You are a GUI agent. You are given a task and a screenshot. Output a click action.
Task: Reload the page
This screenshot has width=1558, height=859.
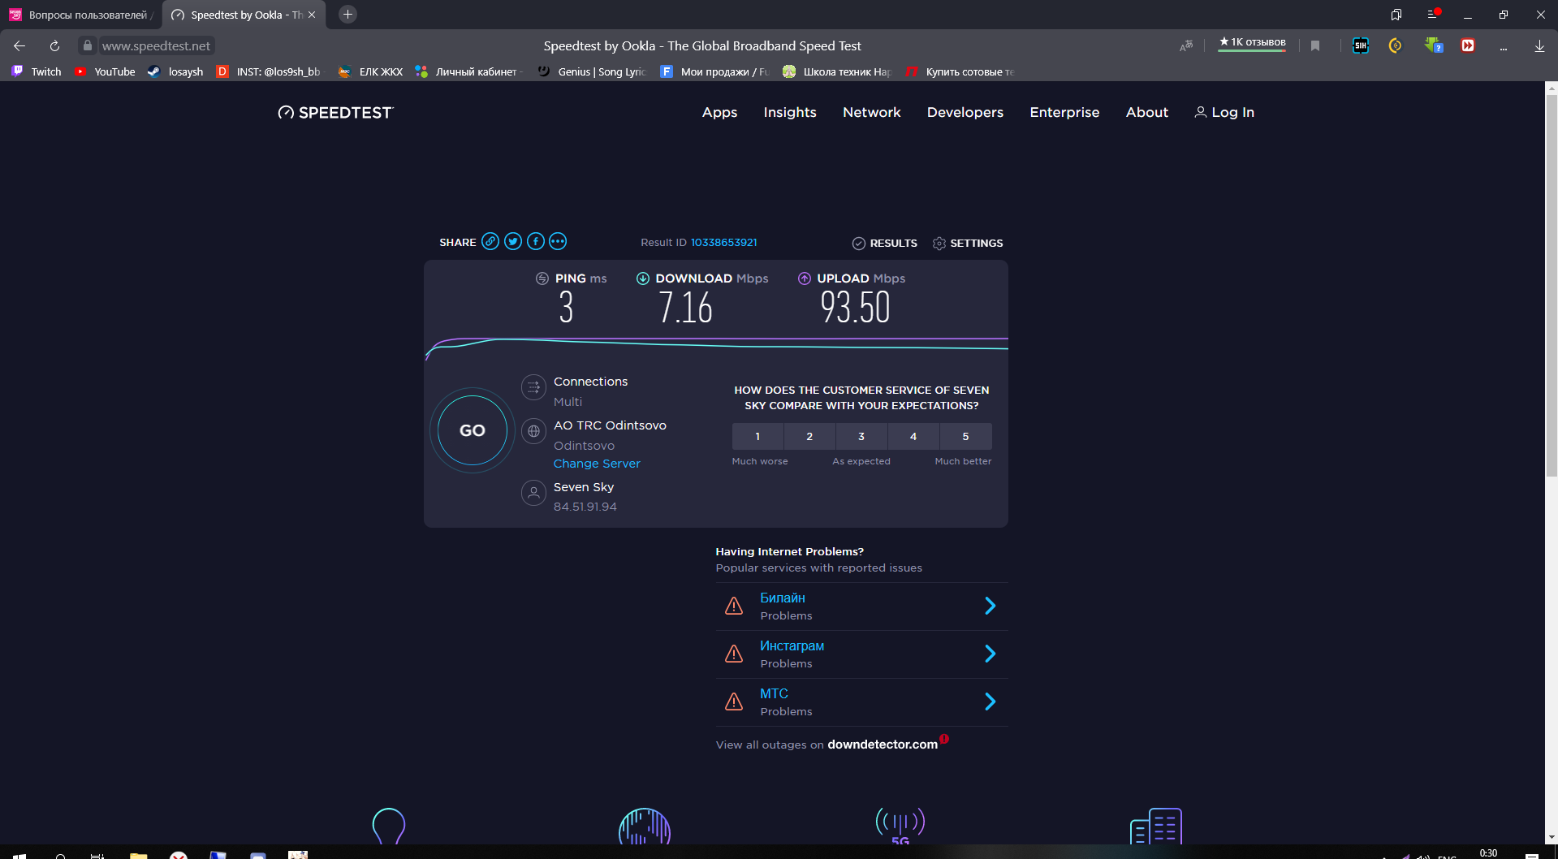(54, 46)
